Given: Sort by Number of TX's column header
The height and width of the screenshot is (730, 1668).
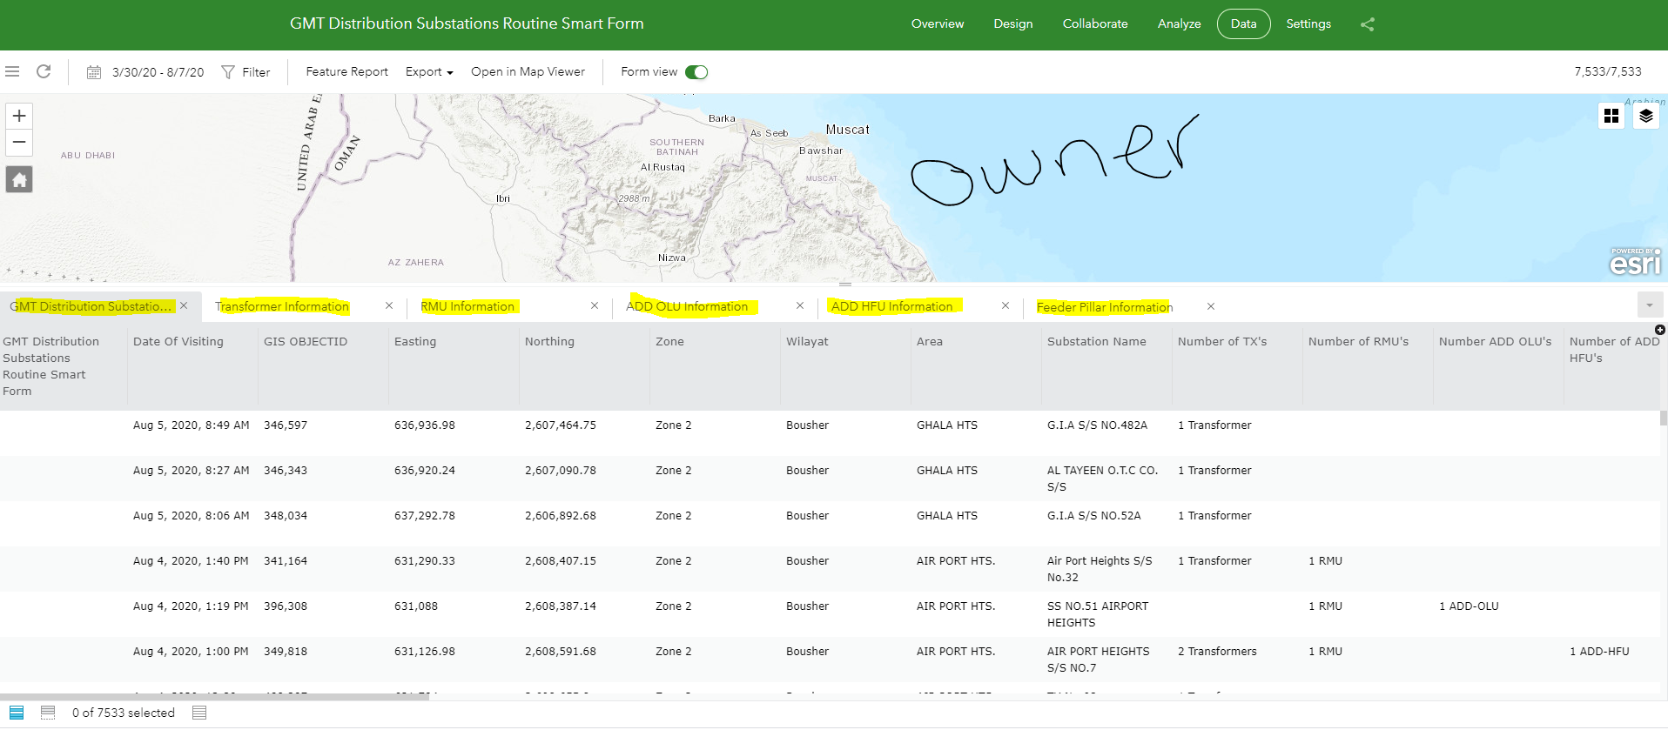Looking at the screenshot, I should [1222, 342].
